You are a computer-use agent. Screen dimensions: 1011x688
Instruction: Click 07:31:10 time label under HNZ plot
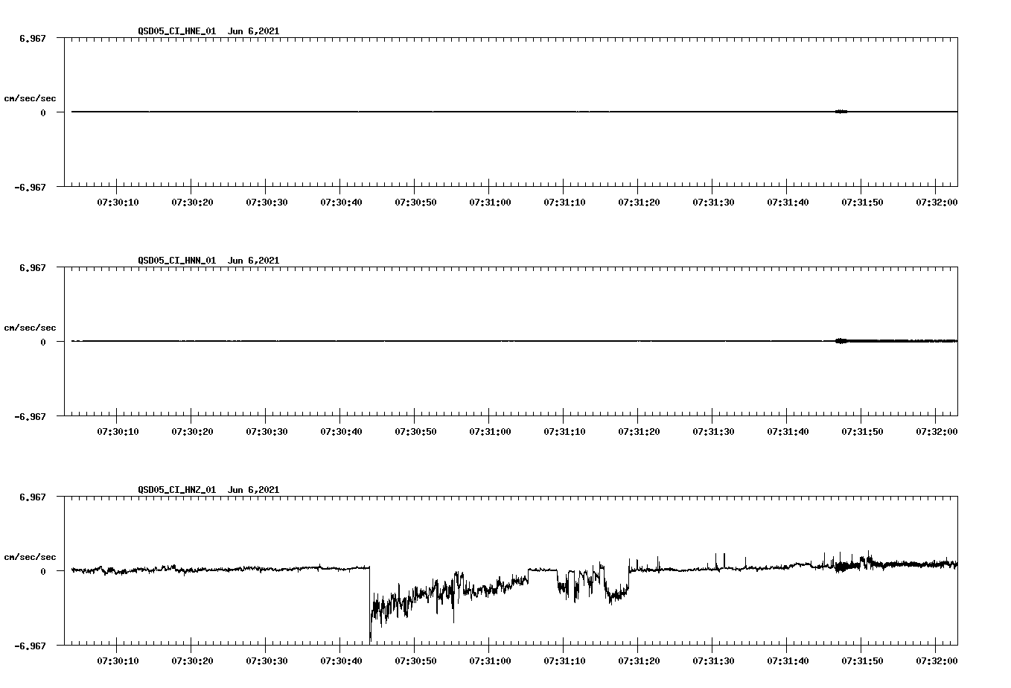click(564, 660)
